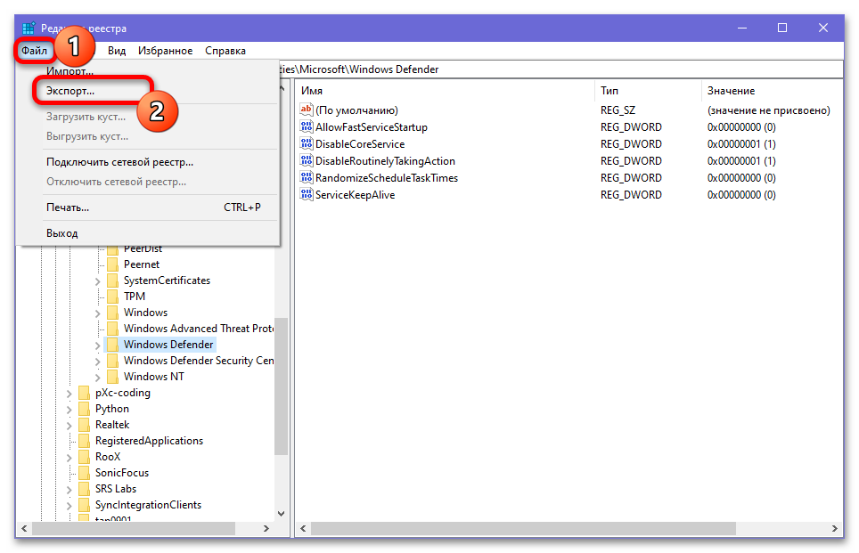Click the folder icon of the Peernet key

click(113, 264)
